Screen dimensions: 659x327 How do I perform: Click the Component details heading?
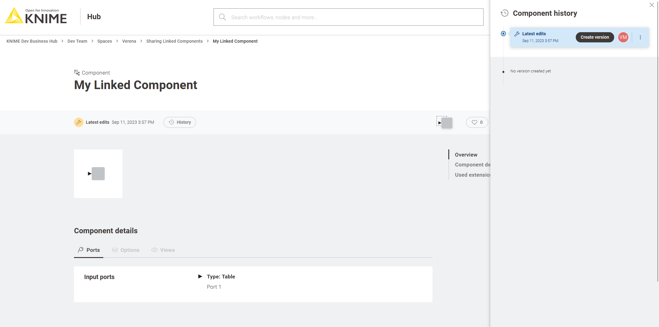pos(106,231)
